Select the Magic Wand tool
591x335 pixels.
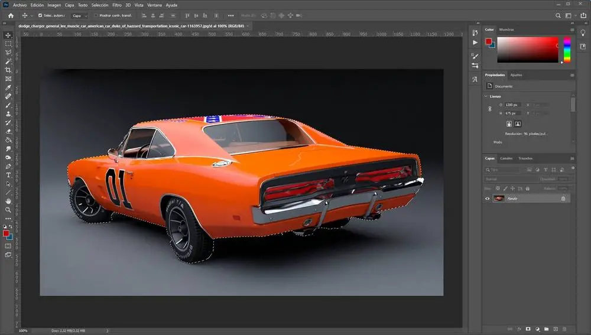(8, 61)
